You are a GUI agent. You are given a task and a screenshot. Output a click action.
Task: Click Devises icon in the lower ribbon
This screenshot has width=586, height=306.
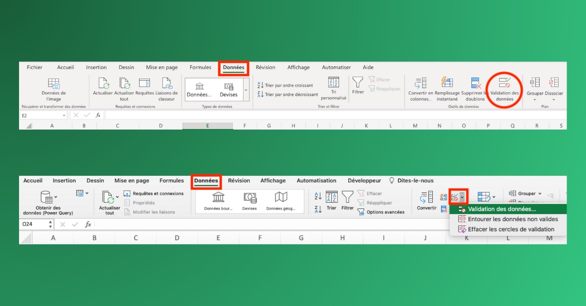pos(250,197)
